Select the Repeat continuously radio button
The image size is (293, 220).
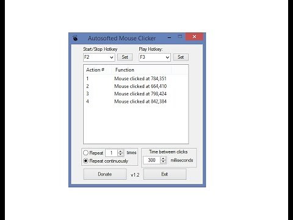coord(85,161)
